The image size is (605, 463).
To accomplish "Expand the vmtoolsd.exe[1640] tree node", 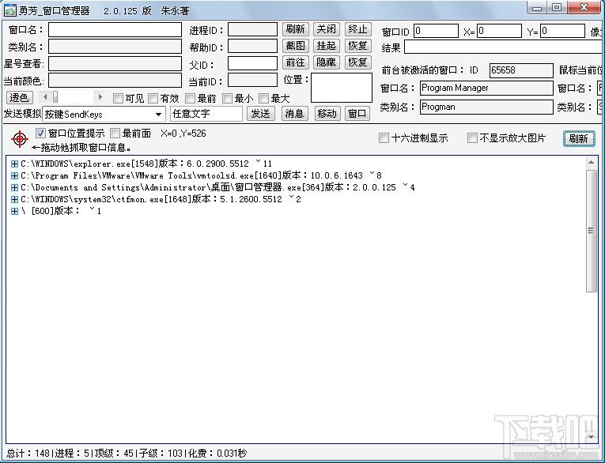I will click(14, 175).
